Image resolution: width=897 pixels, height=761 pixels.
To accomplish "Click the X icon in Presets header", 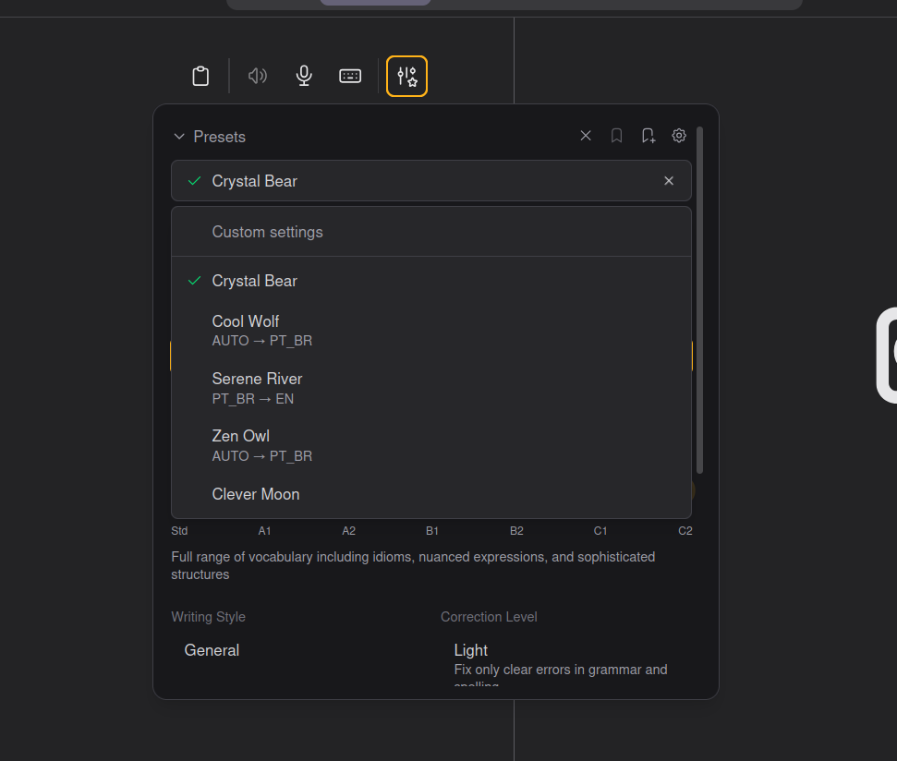I will pos(586,136).
